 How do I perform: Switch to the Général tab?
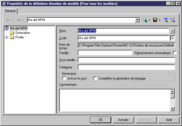[10, 11]
